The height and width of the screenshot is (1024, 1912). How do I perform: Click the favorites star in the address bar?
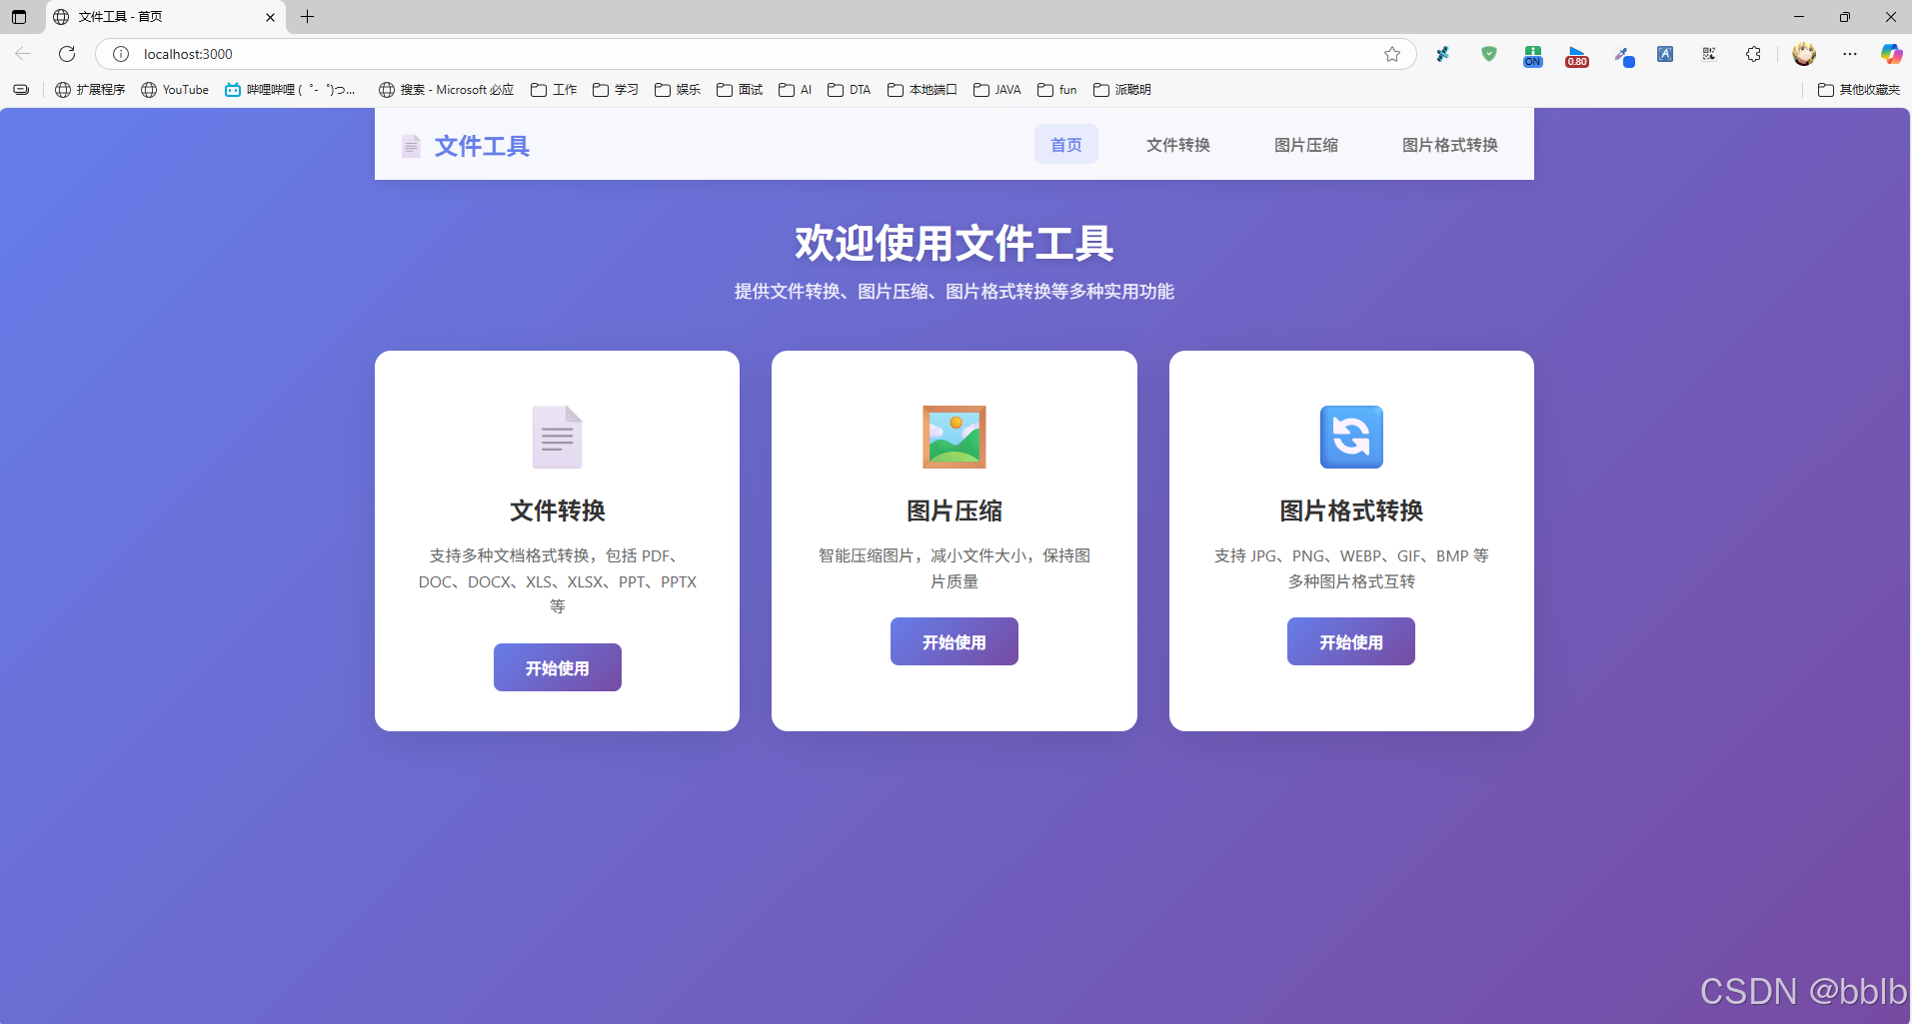click(1391, 54)
